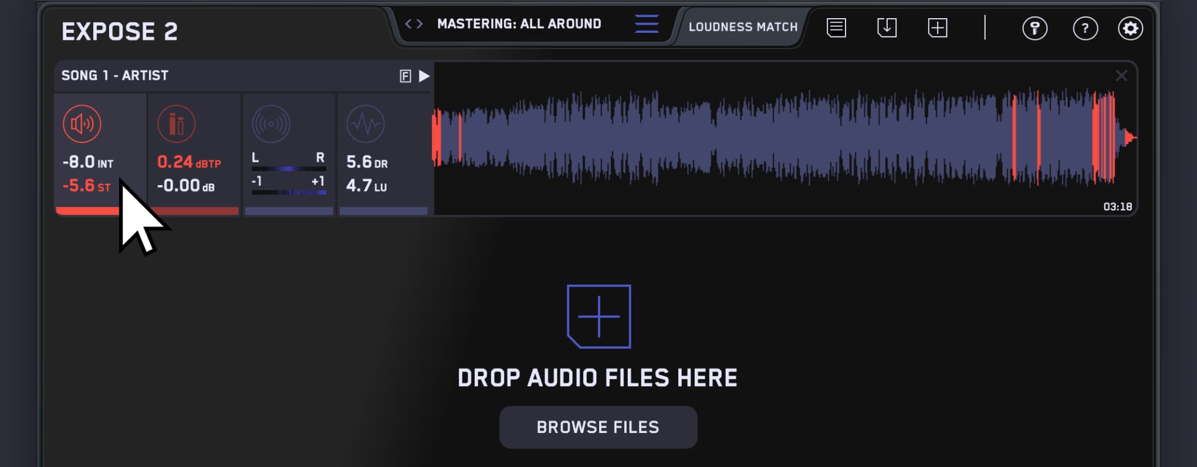Click the Browse Files button
The width and height of the screenshot is (1197, 467).
click(x=598, y=427)
